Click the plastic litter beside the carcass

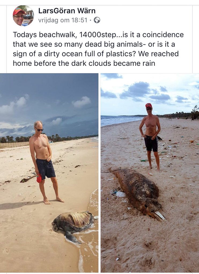(119, 194)
